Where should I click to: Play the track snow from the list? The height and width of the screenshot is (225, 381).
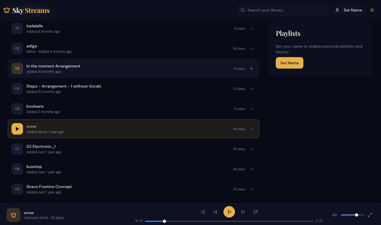tap(17, 129)
